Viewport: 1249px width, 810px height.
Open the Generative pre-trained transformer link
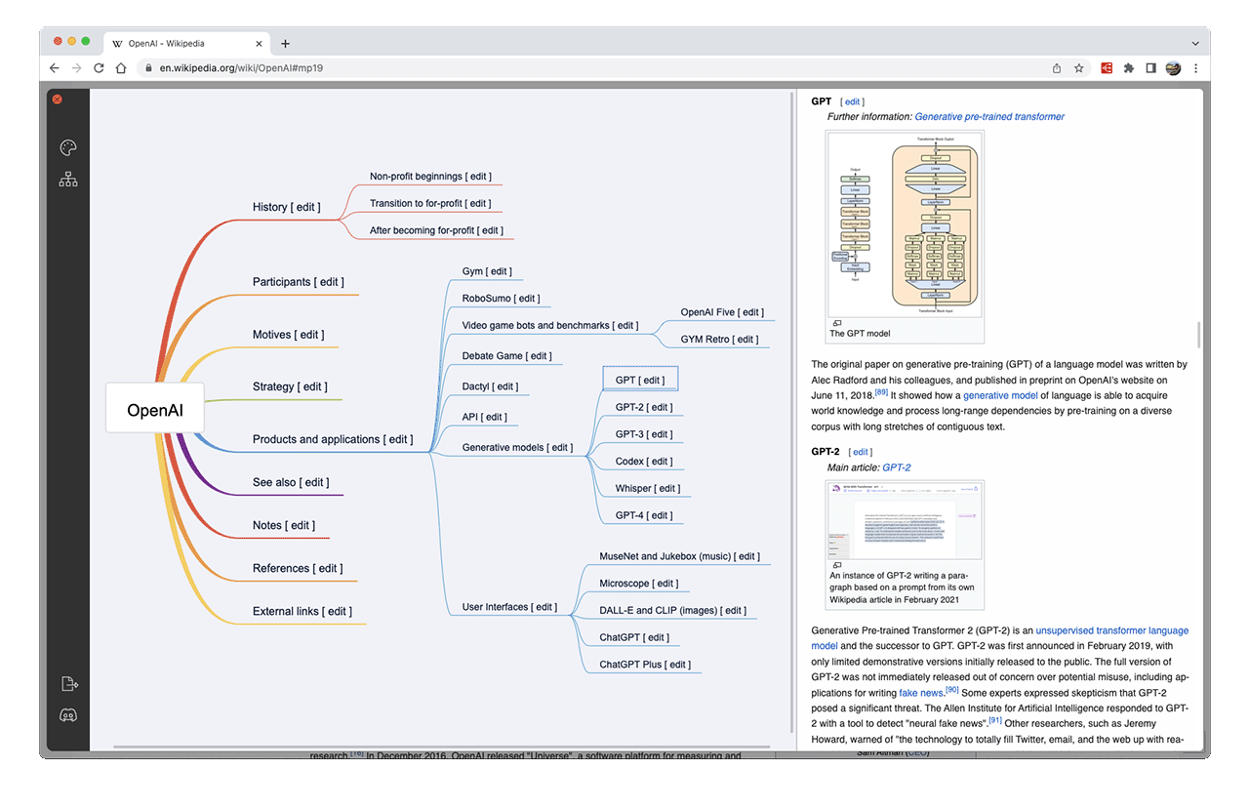pos(989,117)
